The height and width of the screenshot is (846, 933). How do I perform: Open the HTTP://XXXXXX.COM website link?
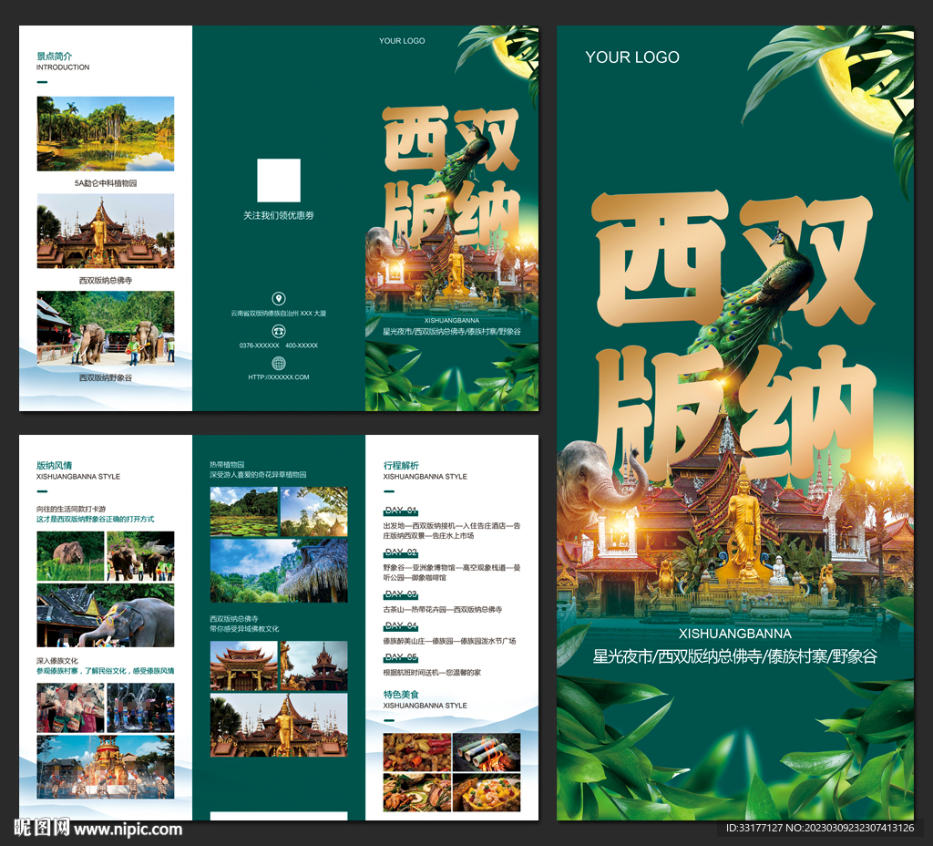pos(279,377)
